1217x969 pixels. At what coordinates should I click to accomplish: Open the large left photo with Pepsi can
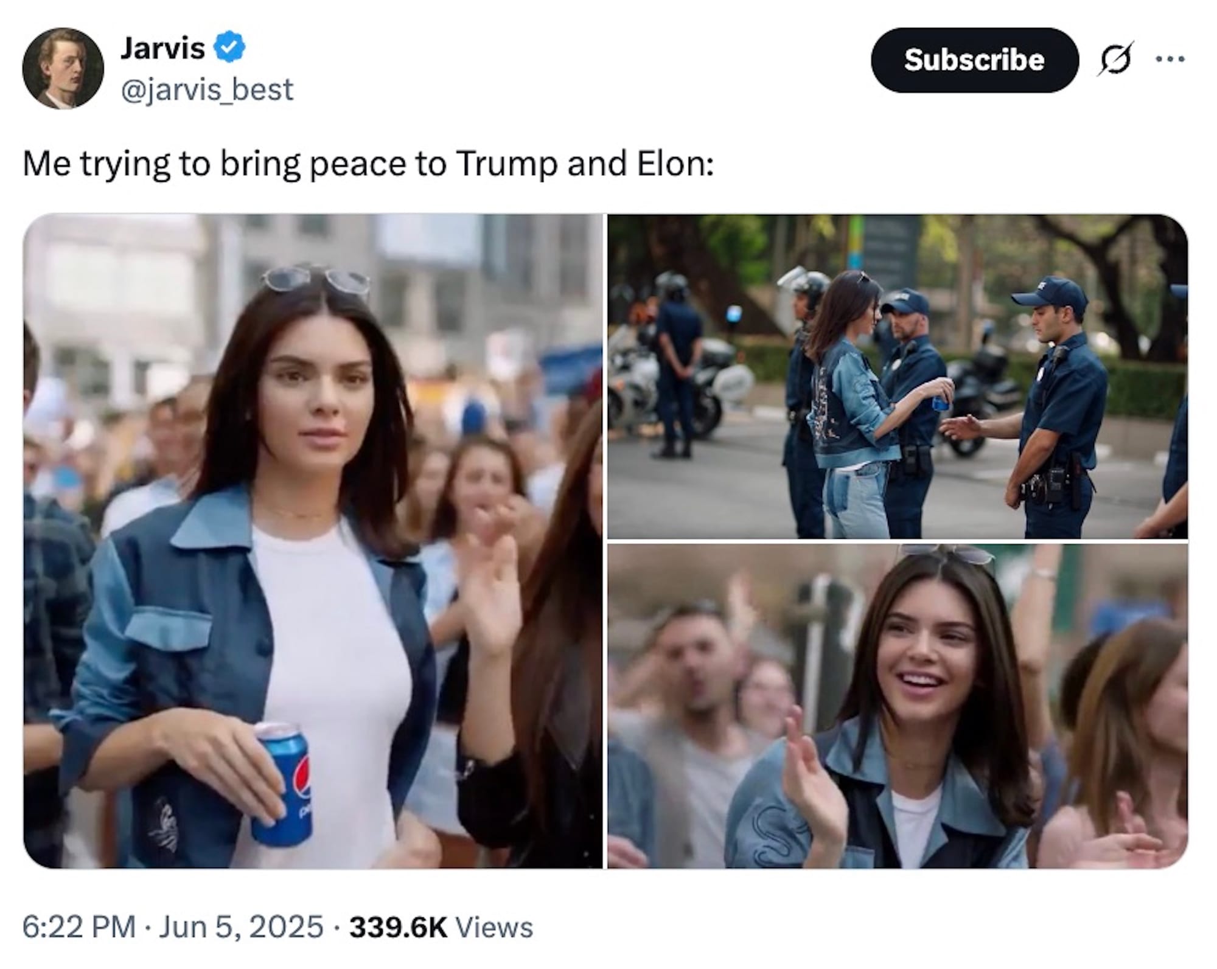pos(313,541)
